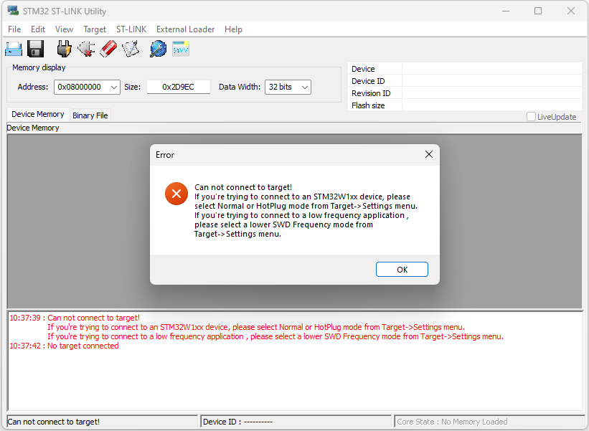
Task: Open the View menu
Action: pos(65,29)
